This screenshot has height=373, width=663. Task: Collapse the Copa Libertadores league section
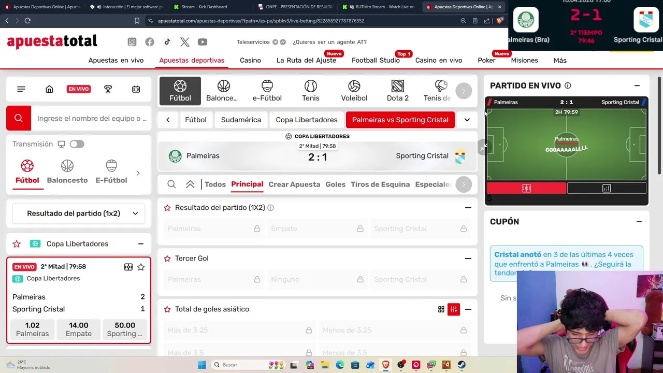click(140, 243)
